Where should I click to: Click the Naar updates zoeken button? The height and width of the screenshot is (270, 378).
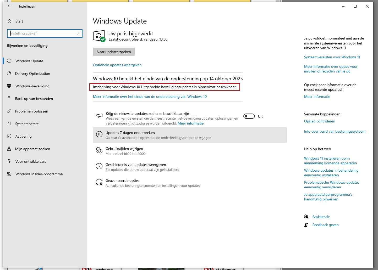[114, 52]
